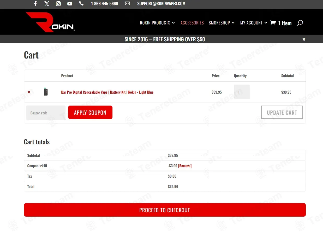Click the Rokin logo
This screenshot has width=323, height=233.
pos(50,22)
